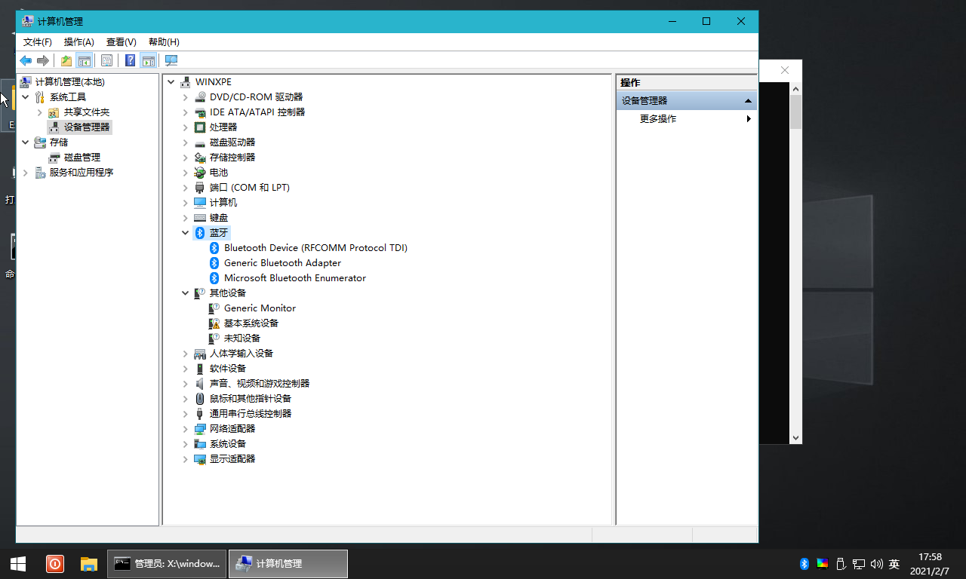Click 基本系统设备 warning icon
This screenshot has height=579, width=966.
tap(214, 323)
